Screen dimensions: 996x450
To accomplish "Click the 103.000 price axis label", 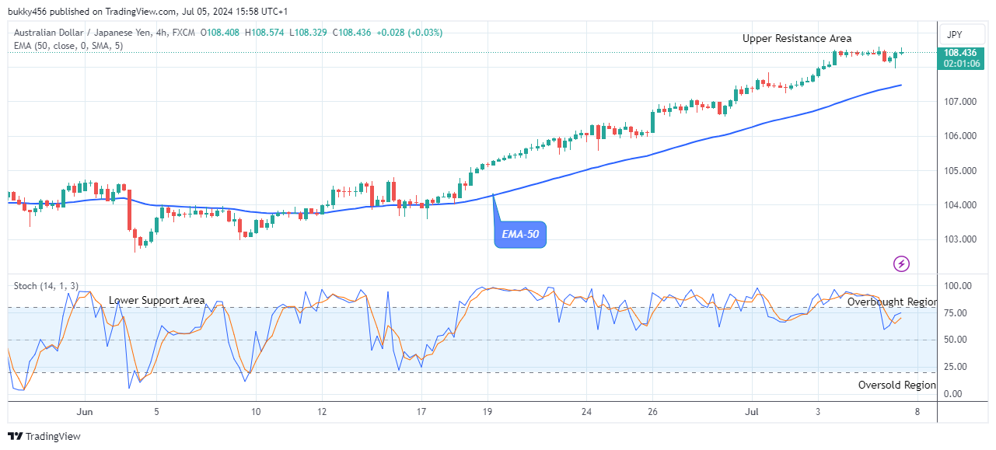I will pyautogui.click(x=959, y=239).
